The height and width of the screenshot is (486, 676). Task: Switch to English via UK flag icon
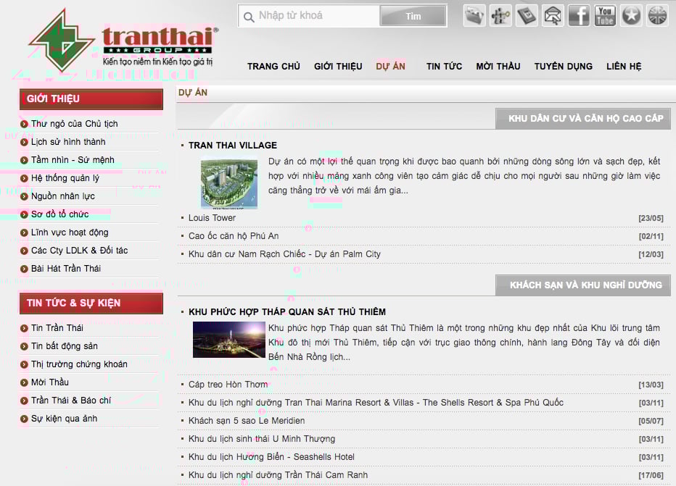657,15
